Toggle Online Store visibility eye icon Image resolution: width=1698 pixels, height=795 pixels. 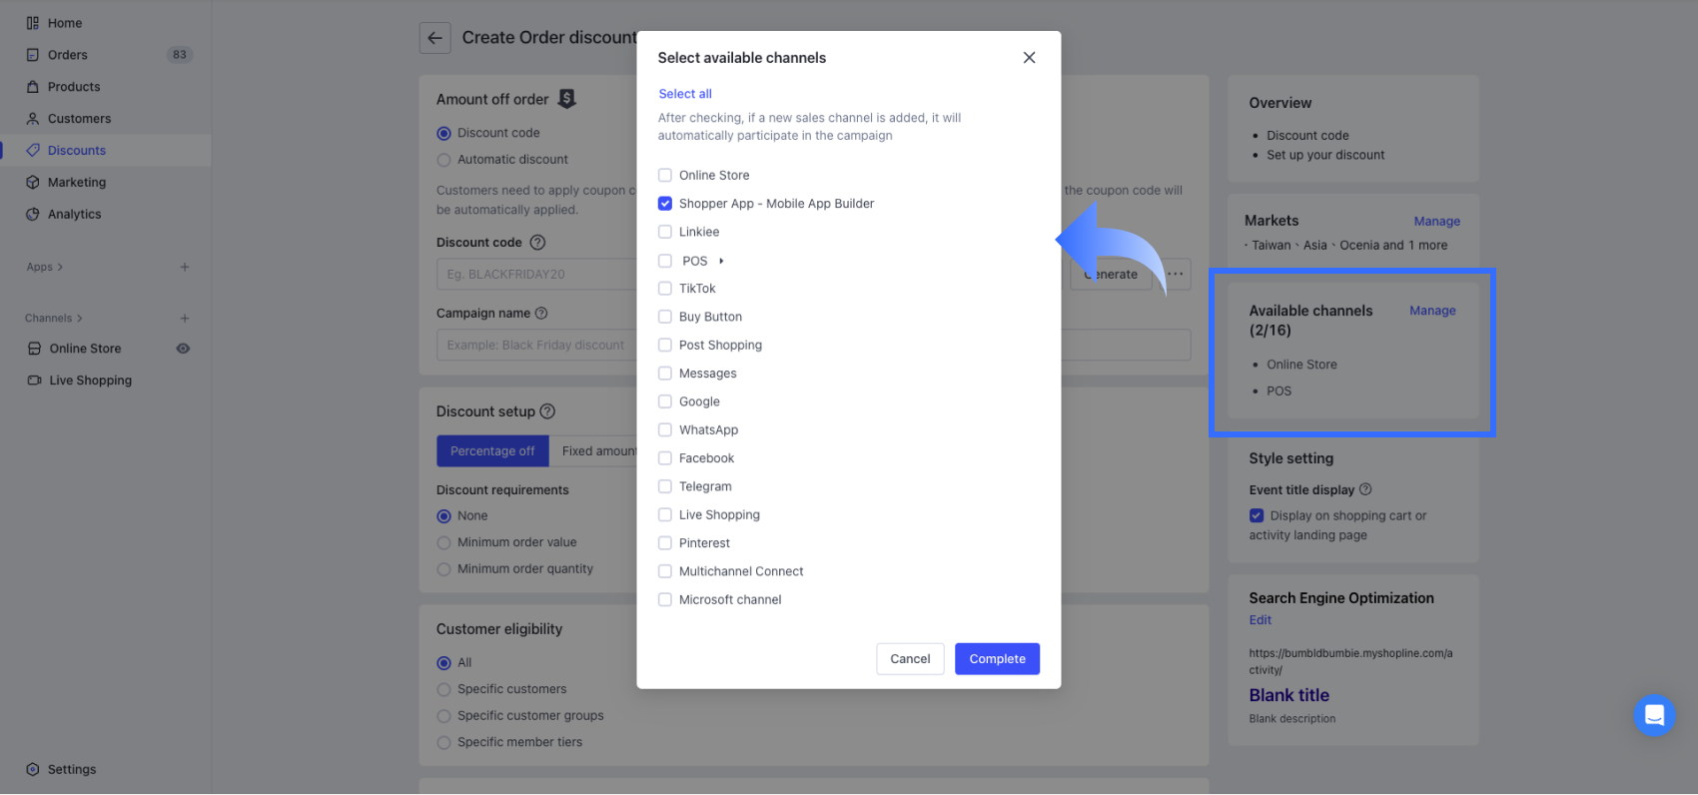[x=183, y=349]
